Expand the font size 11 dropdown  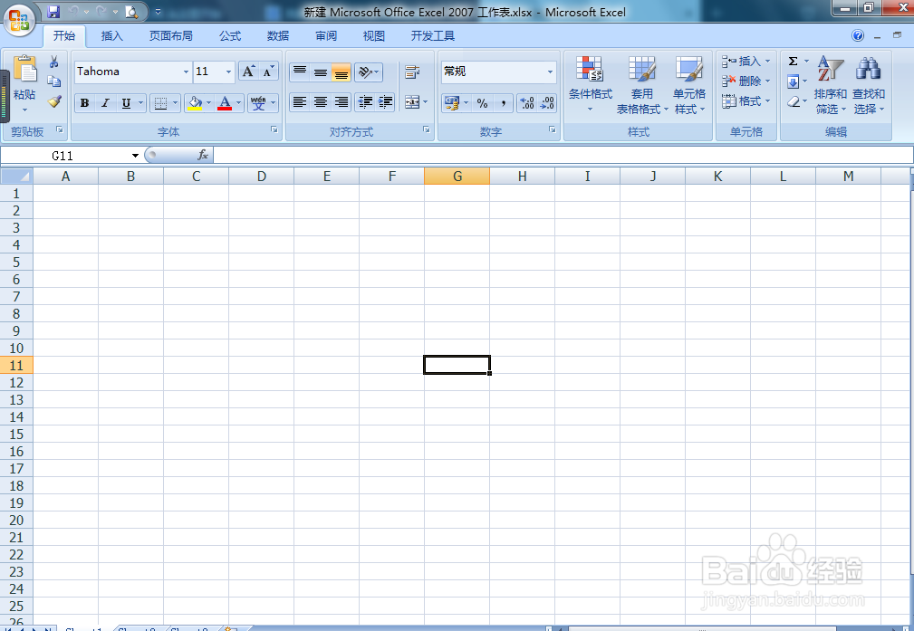pyautogui.click(x=228, y=72)
